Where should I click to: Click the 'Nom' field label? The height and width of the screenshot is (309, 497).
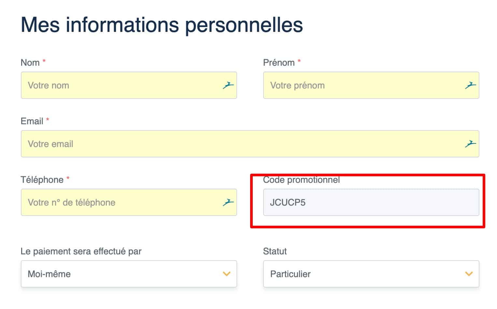coord(30,62)
